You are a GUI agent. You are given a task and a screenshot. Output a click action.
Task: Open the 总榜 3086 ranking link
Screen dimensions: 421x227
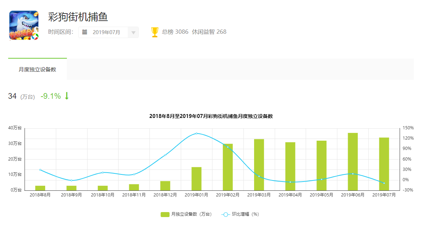click(175, 32)
